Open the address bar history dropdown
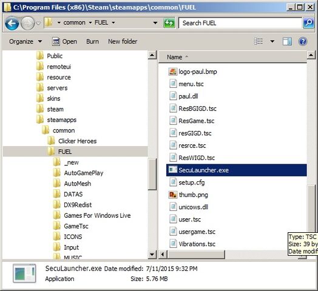This screenshot has height=291, width=318. 155,22
